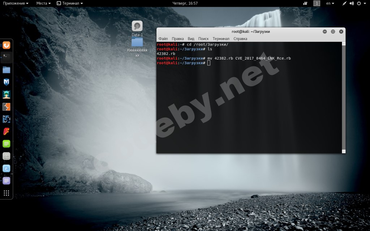Image resolution: width=370 pixels, height=231 pixels.
Task: Open the gray Tweak Tool dock icon
Action: tap(7, 156)
